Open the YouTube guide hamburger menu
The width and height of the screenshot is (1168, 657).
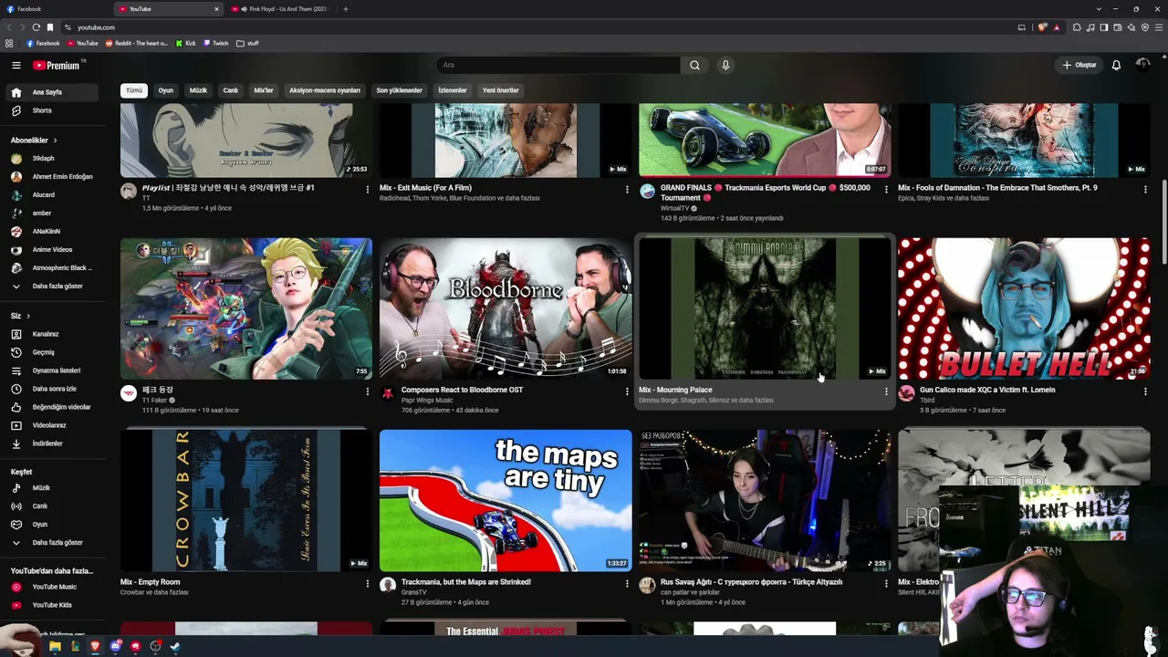[x=16, y=65]
